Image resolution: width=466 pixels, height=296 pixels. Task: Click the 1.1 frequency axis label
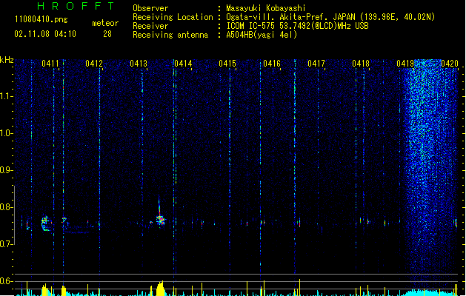(x=7, y=96)
